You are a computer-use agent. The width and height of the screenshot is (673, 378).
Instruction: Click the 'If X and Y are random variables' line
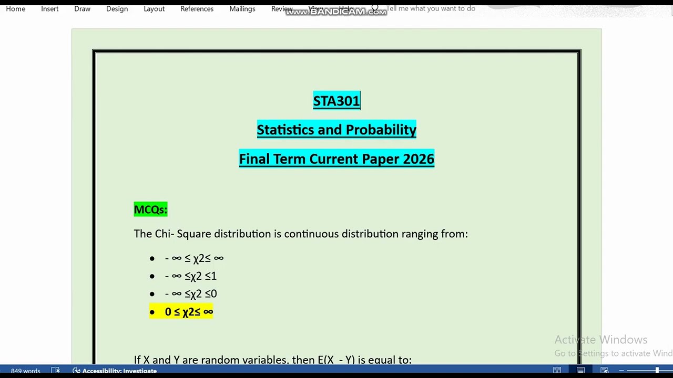point(272,359)
